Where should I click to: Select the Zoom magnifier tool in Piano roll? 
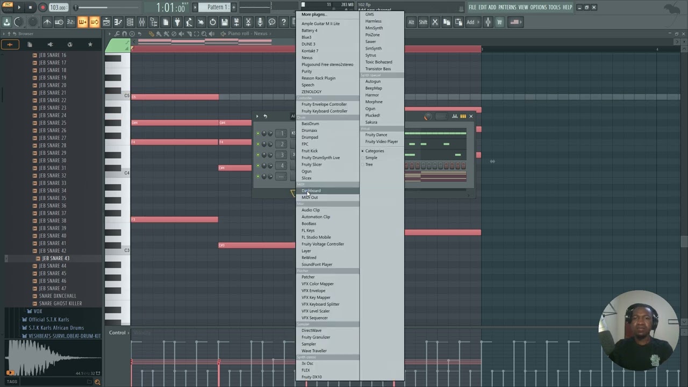pyautogui.click(x=204, y=34)
